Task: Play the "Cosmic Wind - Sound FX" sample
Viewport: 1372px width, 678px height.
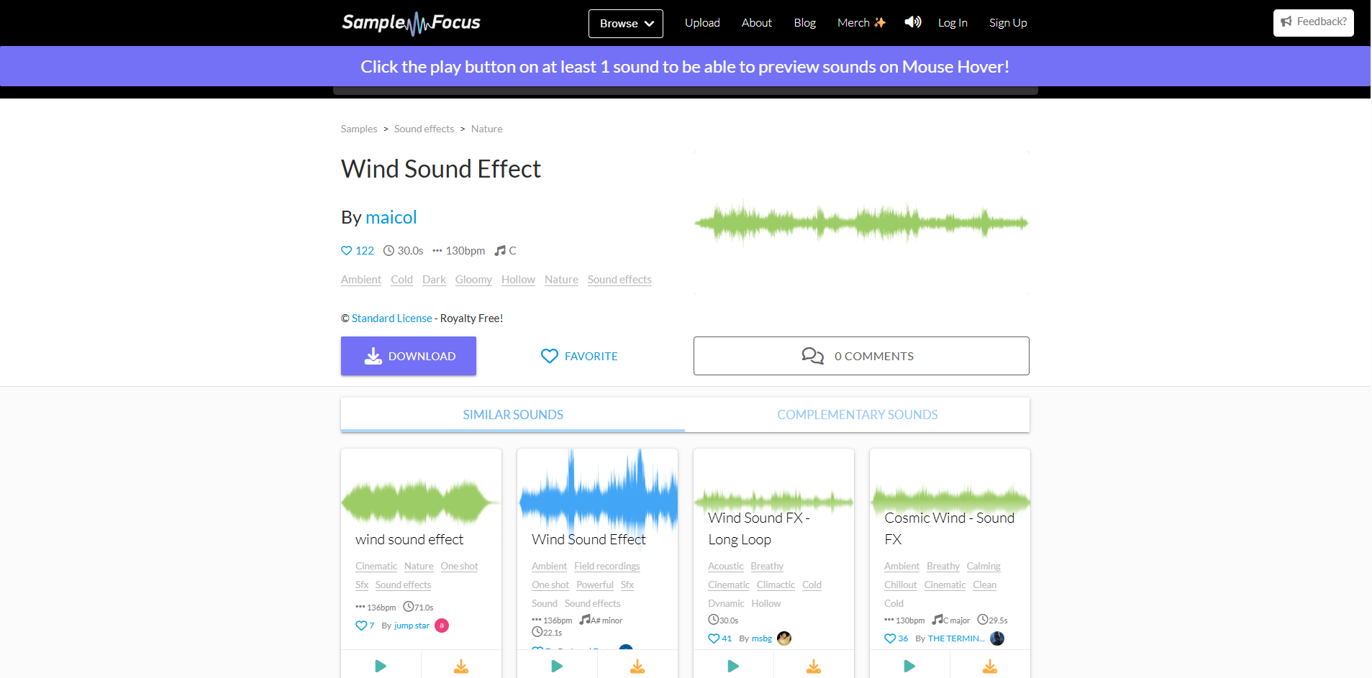Action: [909, 665]
